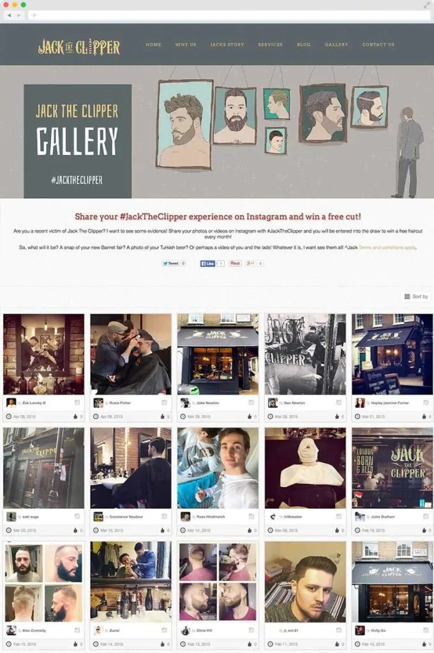
Task: Click the Facebook Like button
Action: pos(207,263)
